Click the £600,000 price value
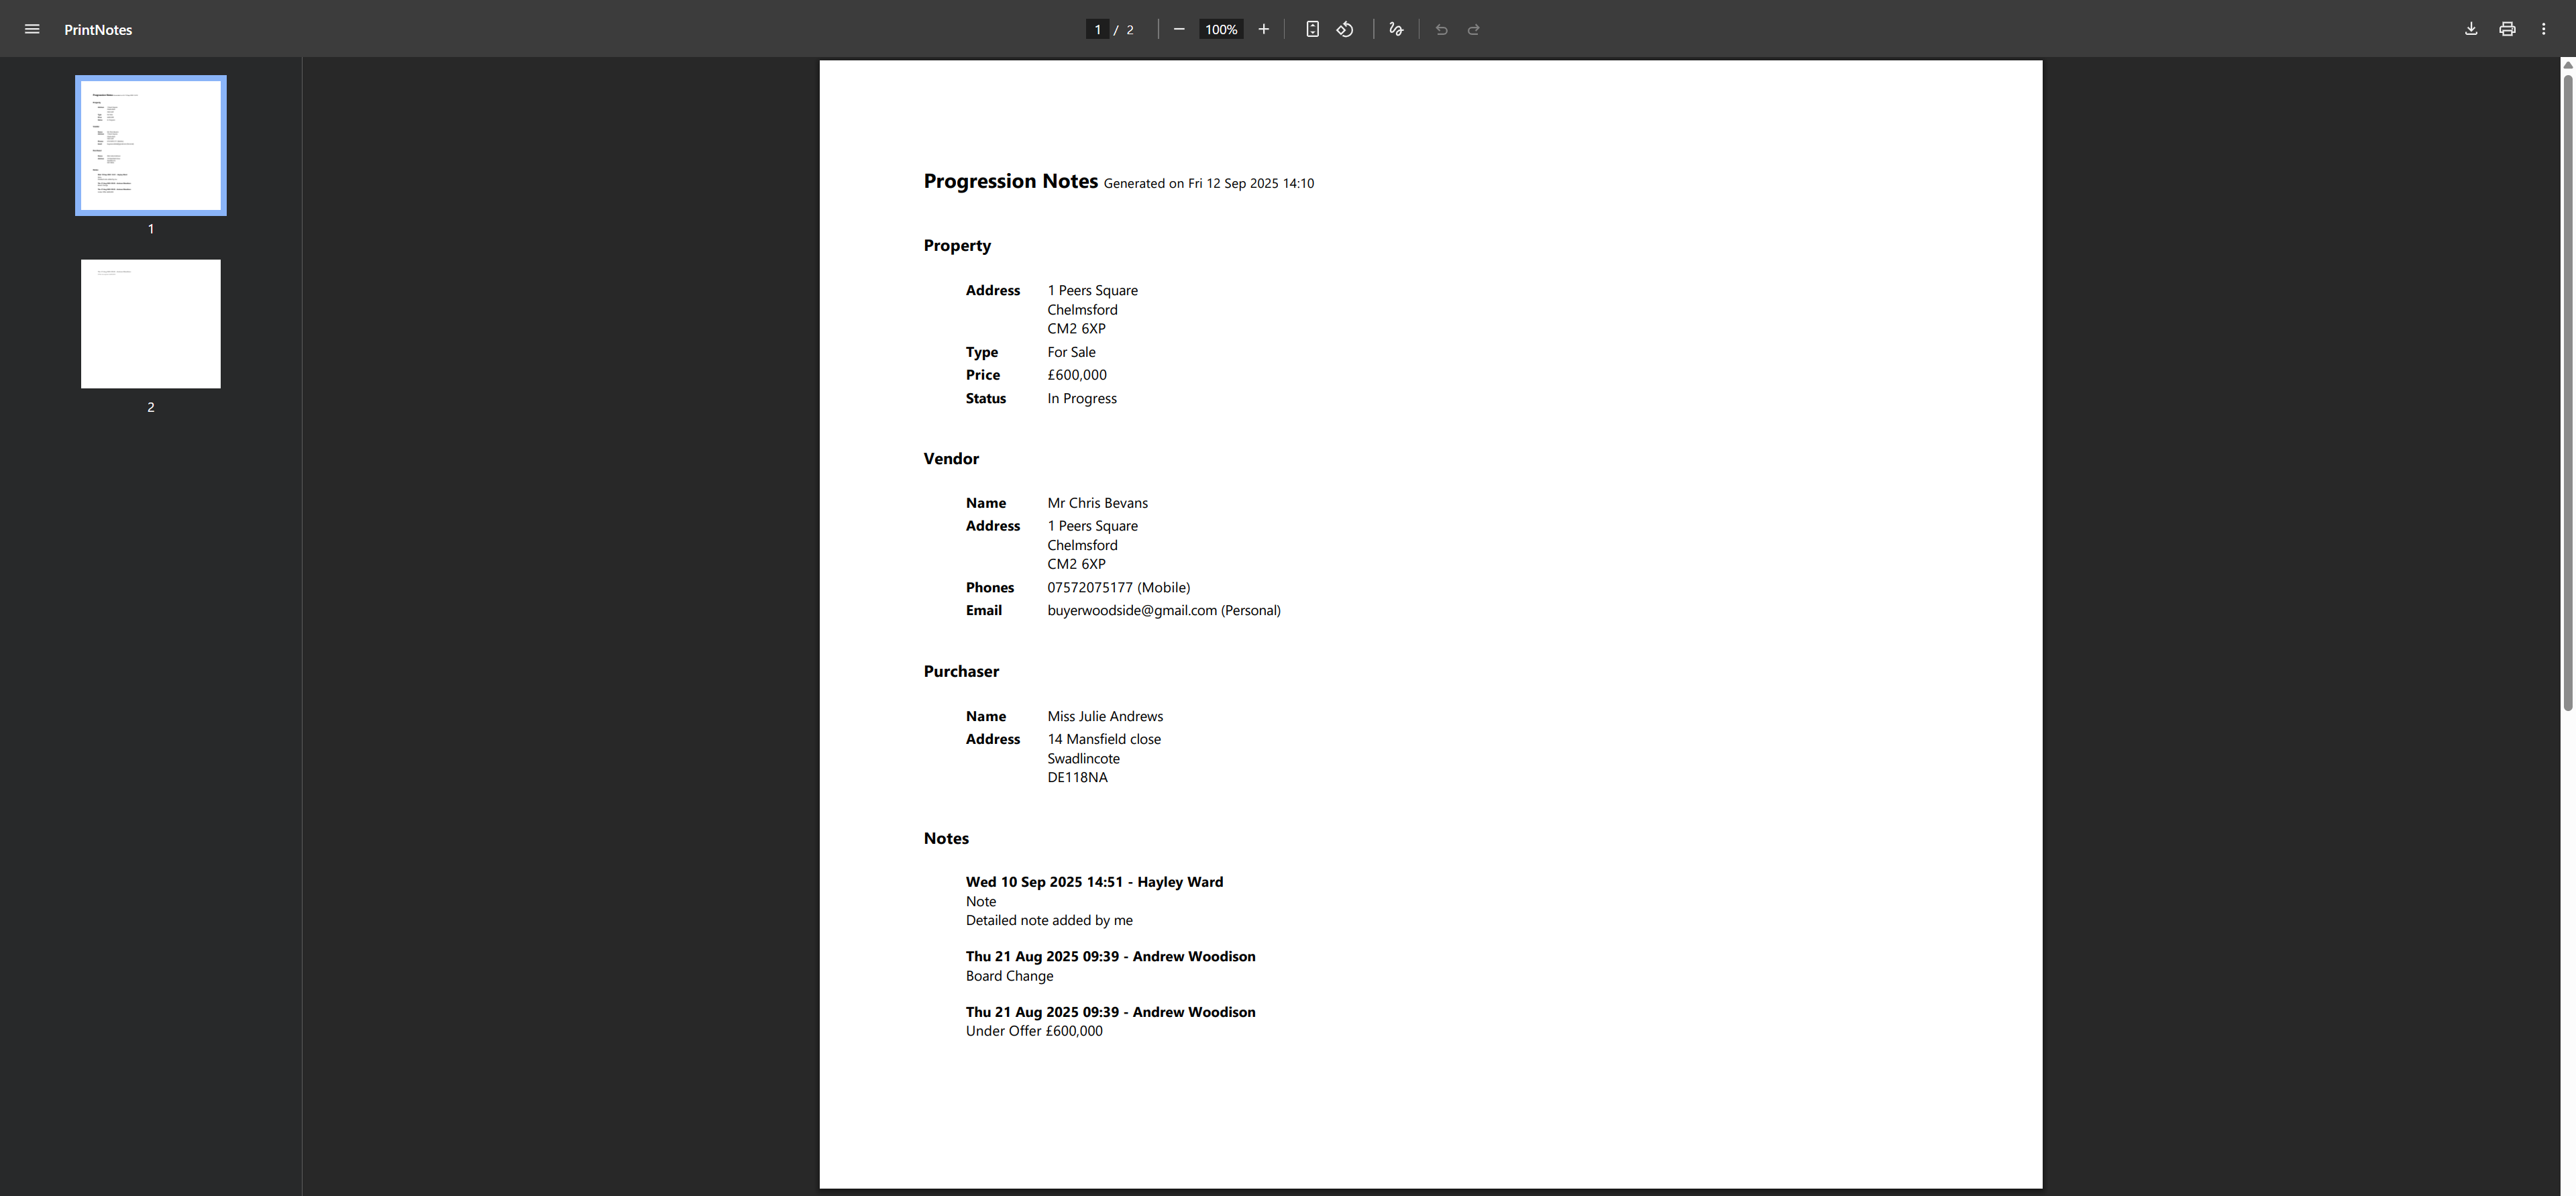The image size is (2576, 1196). (x=1077, y=375)
